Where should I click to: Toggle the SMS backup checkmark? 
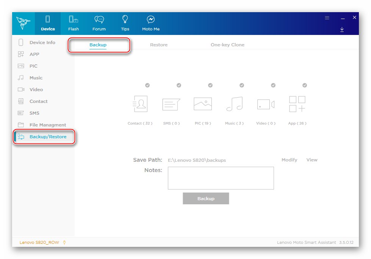pyautogui.click(x=179, y=85)
